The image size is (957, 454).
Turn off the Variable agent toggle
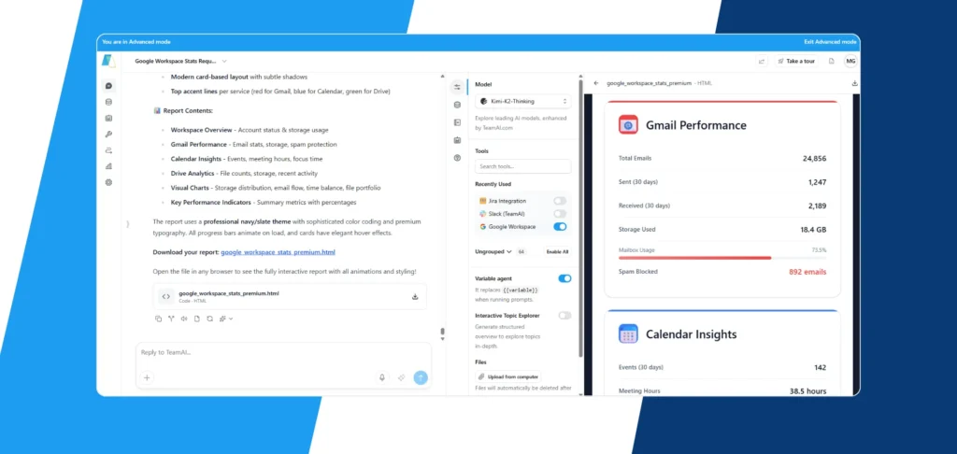coord(565,278)
